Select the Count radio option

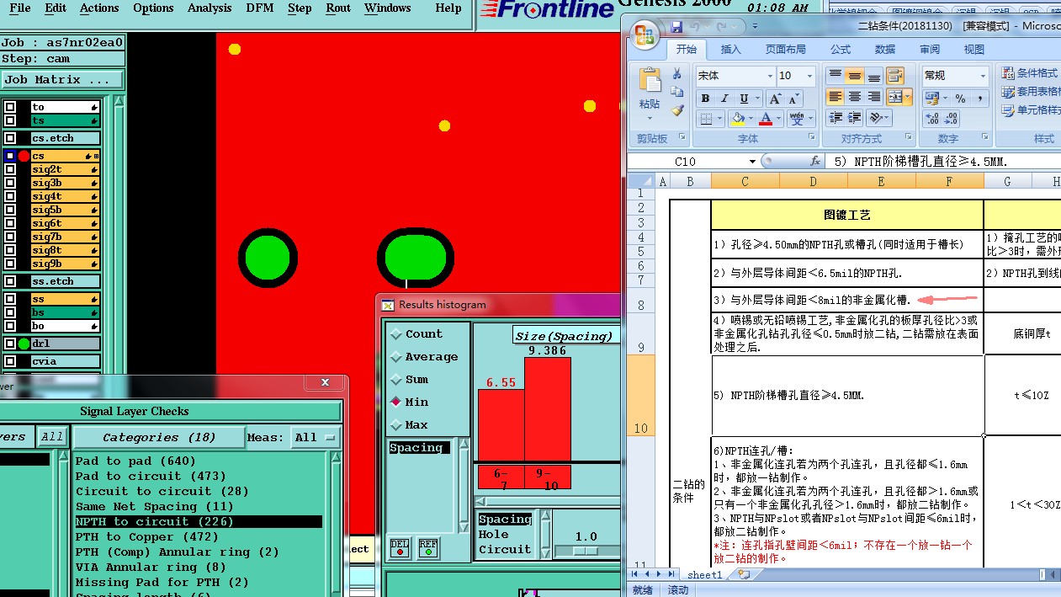tap(395, 333)
